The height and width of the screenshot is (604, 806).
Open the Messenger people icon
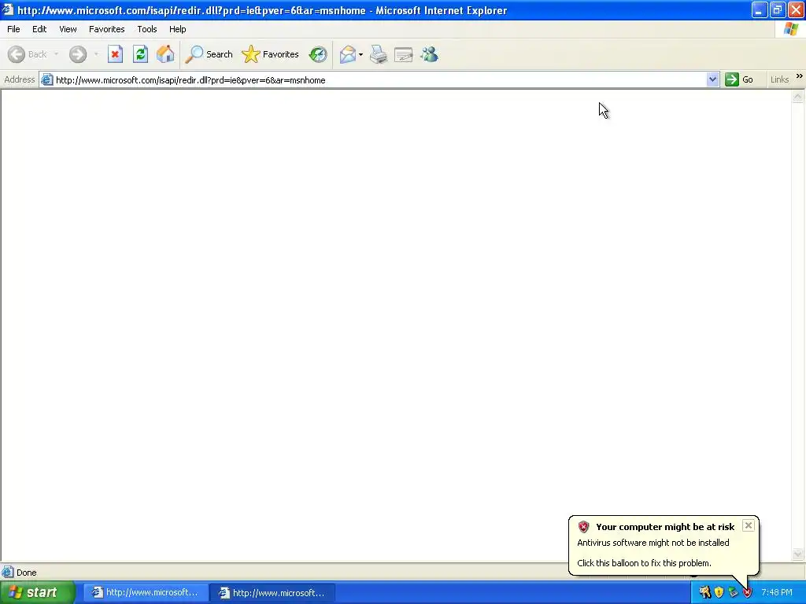[x=429, y=54]
